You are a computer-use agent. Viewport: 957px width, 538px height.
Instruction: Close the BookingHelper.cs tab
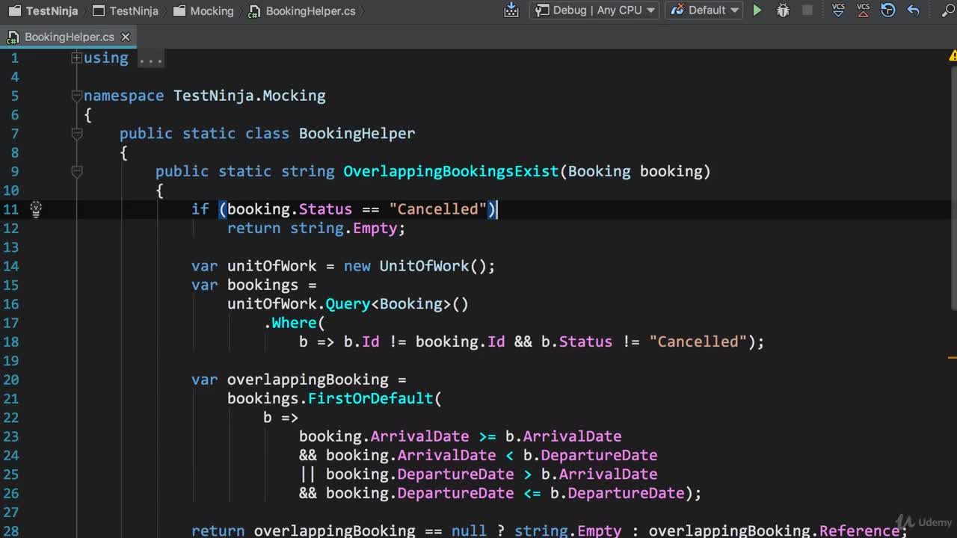tap(126, 37)
